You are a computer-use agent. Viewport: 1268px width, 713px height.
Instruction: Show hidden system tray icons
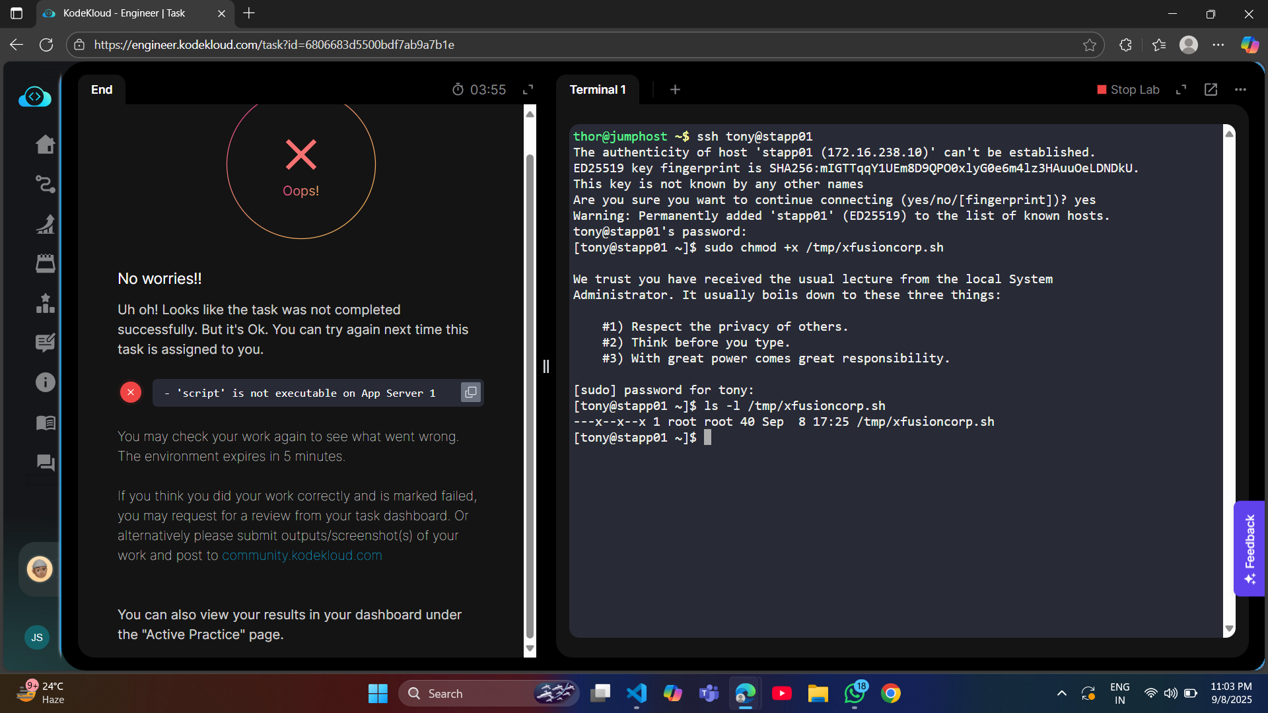(1061, 693)
